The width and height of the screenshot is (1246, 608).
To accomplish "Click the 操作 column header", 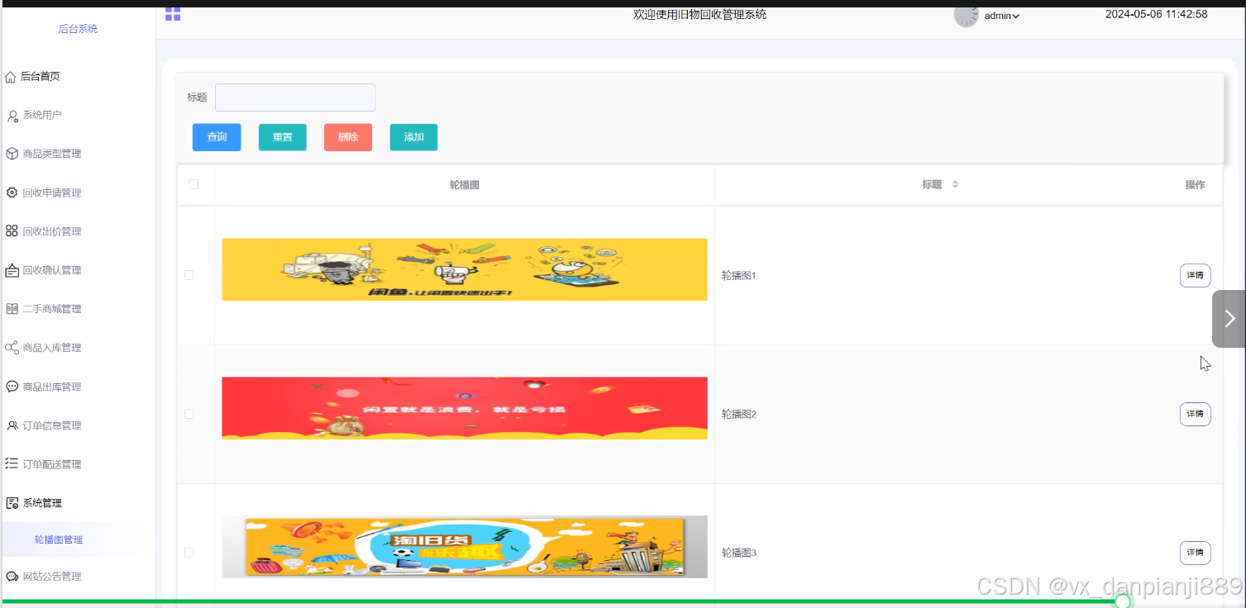I will [1195, 185].
